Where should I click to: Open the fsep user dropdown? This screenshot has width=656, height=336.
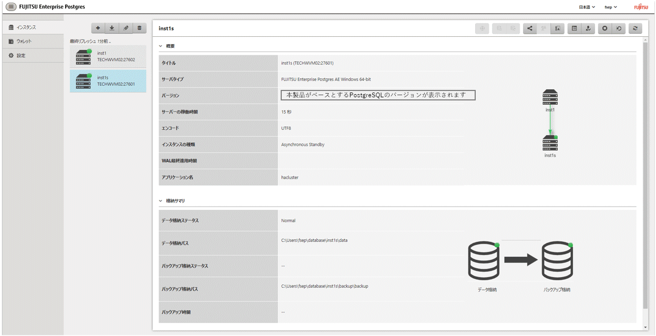pos(611,7)
